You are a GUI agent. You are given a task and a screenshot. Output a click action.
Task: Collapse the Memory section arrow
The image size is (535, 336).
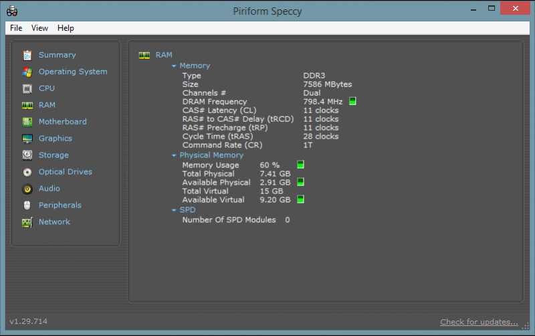pos(174,66)
